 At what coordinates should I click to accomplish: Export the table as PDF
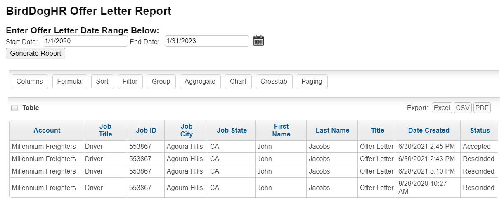click(x=482, y=108)
